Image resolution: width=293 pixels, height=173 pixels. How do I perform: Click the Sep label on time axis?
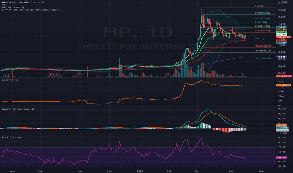(40, 171)
